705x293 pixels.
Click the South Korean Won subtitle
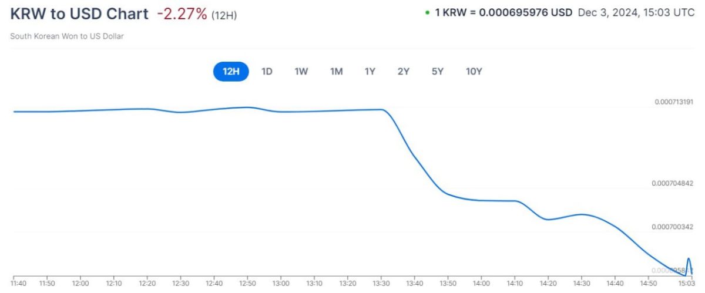pos(67,36)
